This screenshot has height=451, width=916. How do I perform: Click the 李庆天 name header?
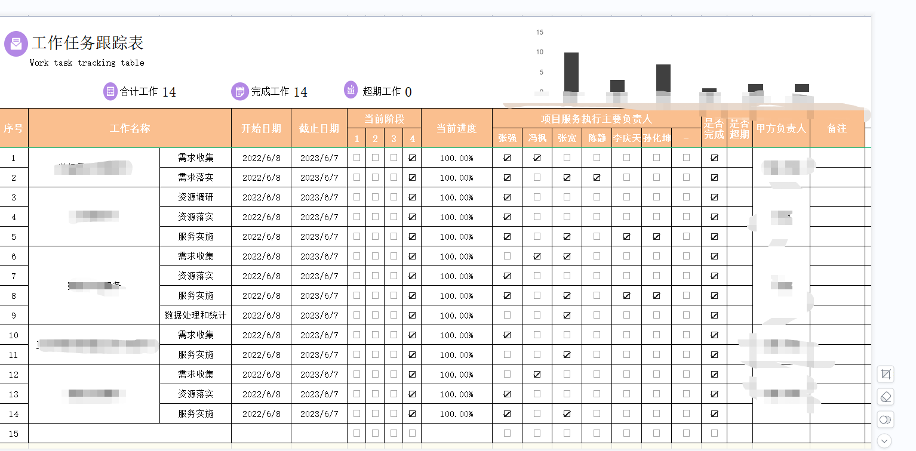pyautogui.click(x=626, y=138)
